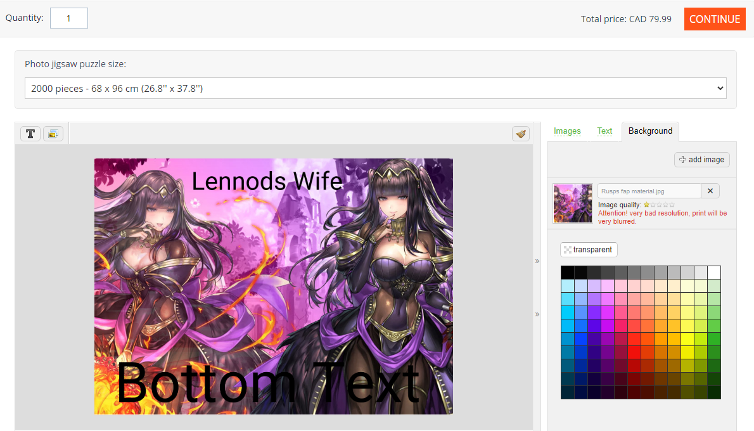The image size is (754, 431).
Task: Click the add image button
Action: (702, 160)
